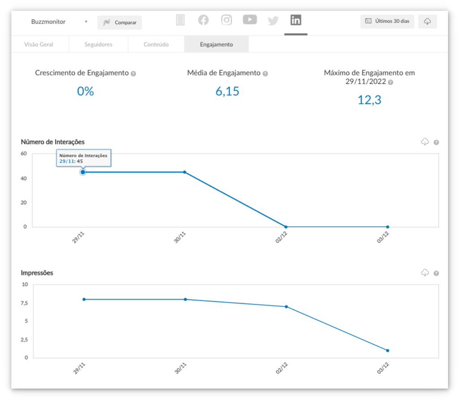Select the LinkedIn channel icon
This screenshot has width=459, height=400.
tap(296, 20)
